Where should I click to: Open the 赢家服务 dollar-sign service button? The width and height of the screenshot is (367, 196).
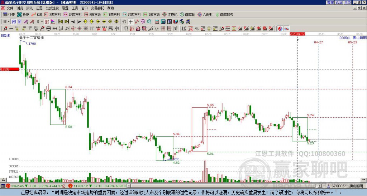coord(224,15)
